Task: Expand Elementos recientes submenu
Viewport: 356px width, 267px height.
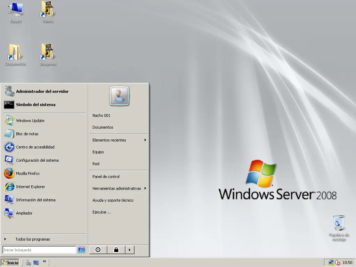Action: (119, 140)
